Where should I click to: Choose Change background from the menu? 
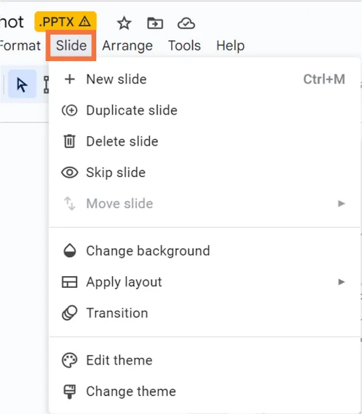148,251
